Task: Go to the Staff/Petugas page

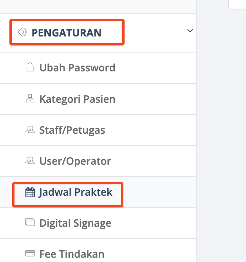Action: tap(72, 130)
